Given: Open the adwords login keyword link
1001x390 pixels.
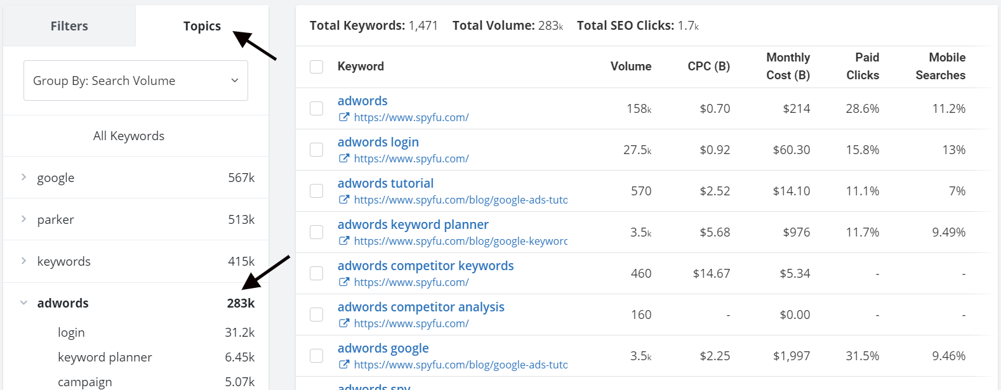Looking at the screenshot, I should [378, 142].
